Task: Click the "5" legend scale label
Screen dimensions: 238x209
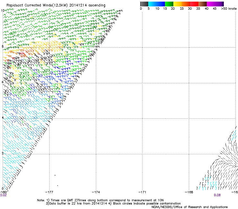Action: pyautogui.click(x=149, y=9)
